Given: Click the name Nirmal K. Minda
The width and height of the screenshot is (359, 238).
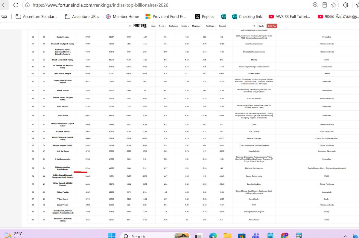Looking at the screenshot, I should point(63,132).
